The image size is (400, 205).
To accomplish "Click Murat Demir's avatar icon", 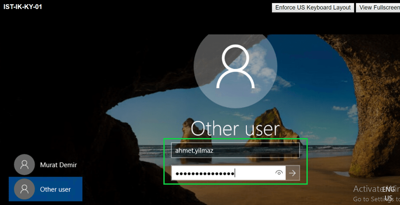I will pos(24,165).
